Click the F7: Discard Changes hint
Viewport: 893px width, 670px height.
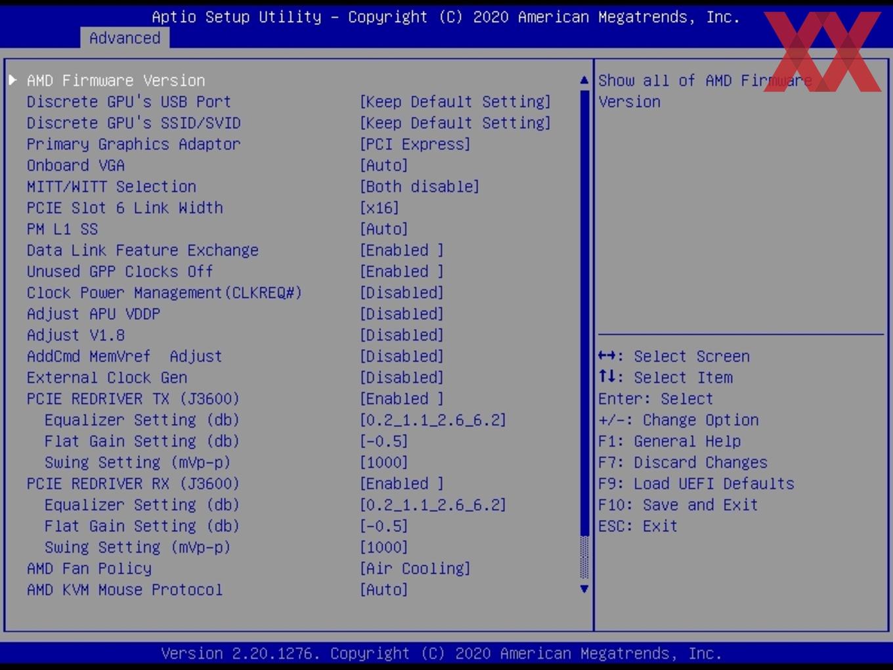[683, 462]
